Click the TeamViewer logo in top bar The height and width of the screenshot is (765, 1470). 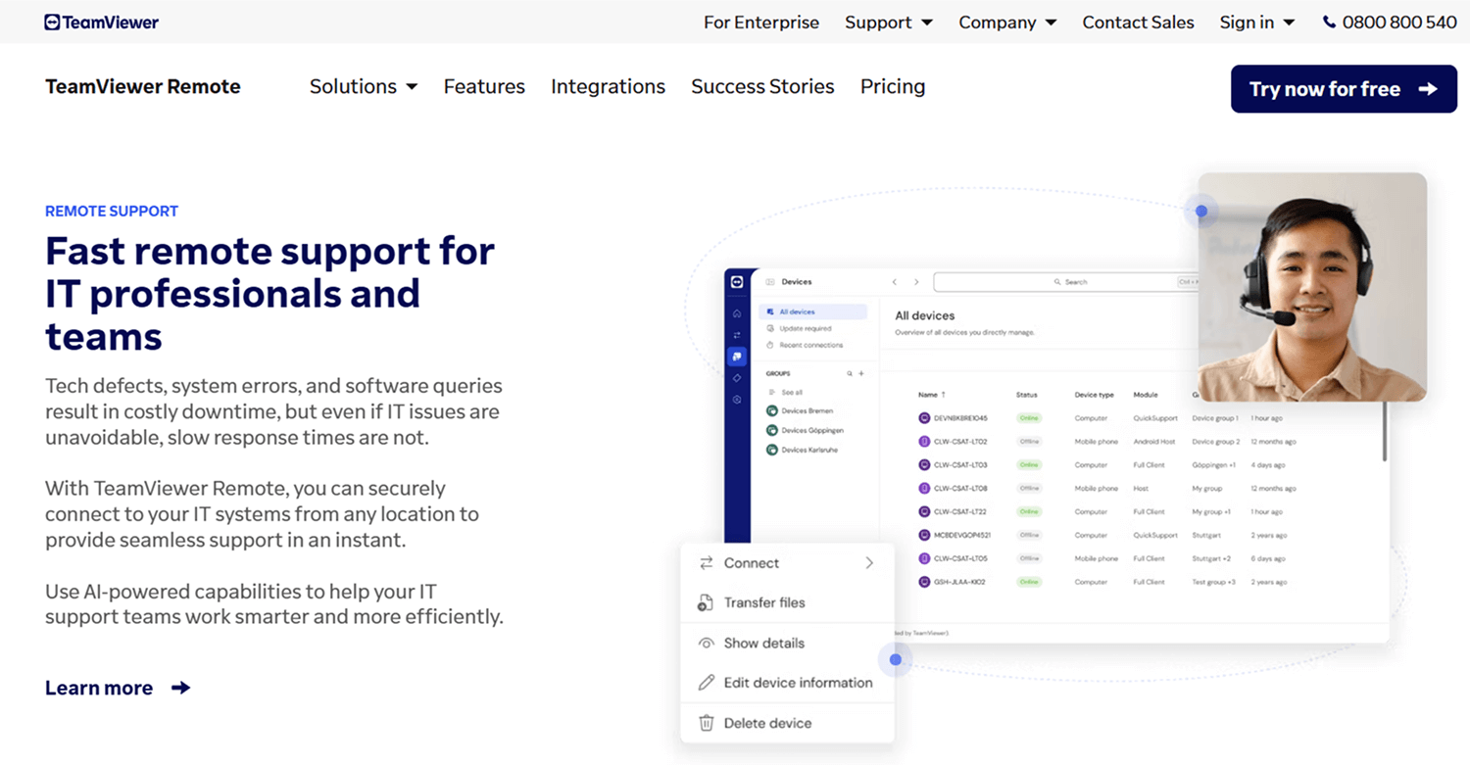coord(101,22)
